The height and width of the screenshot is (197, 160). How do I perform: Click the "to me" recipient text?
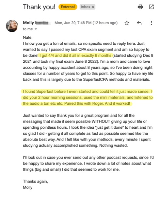(28, 29)
